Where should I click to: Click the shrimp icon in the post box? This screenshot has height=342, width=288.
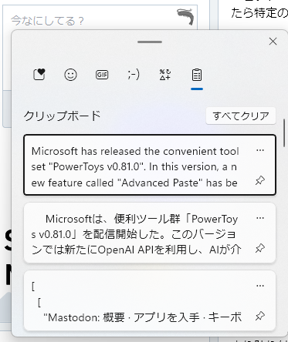pyautogui.click(x=186, y=16)
